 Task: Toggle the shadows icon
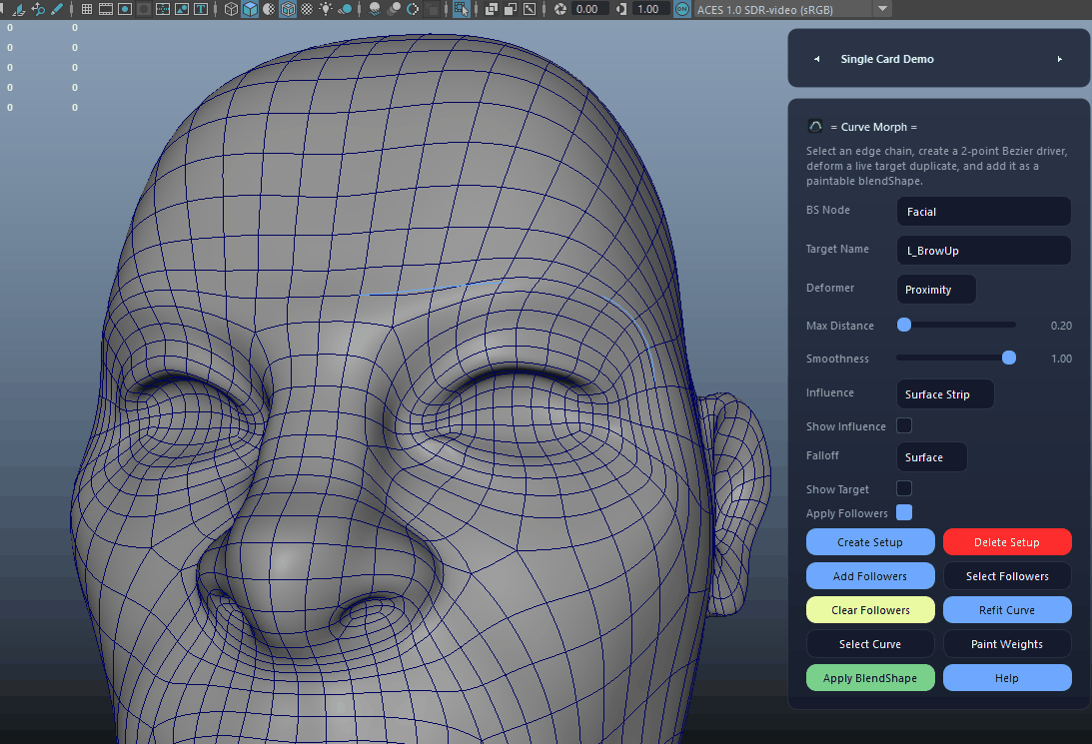[344, 9]
